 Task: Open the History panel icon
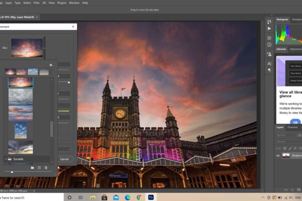(269, 22)
